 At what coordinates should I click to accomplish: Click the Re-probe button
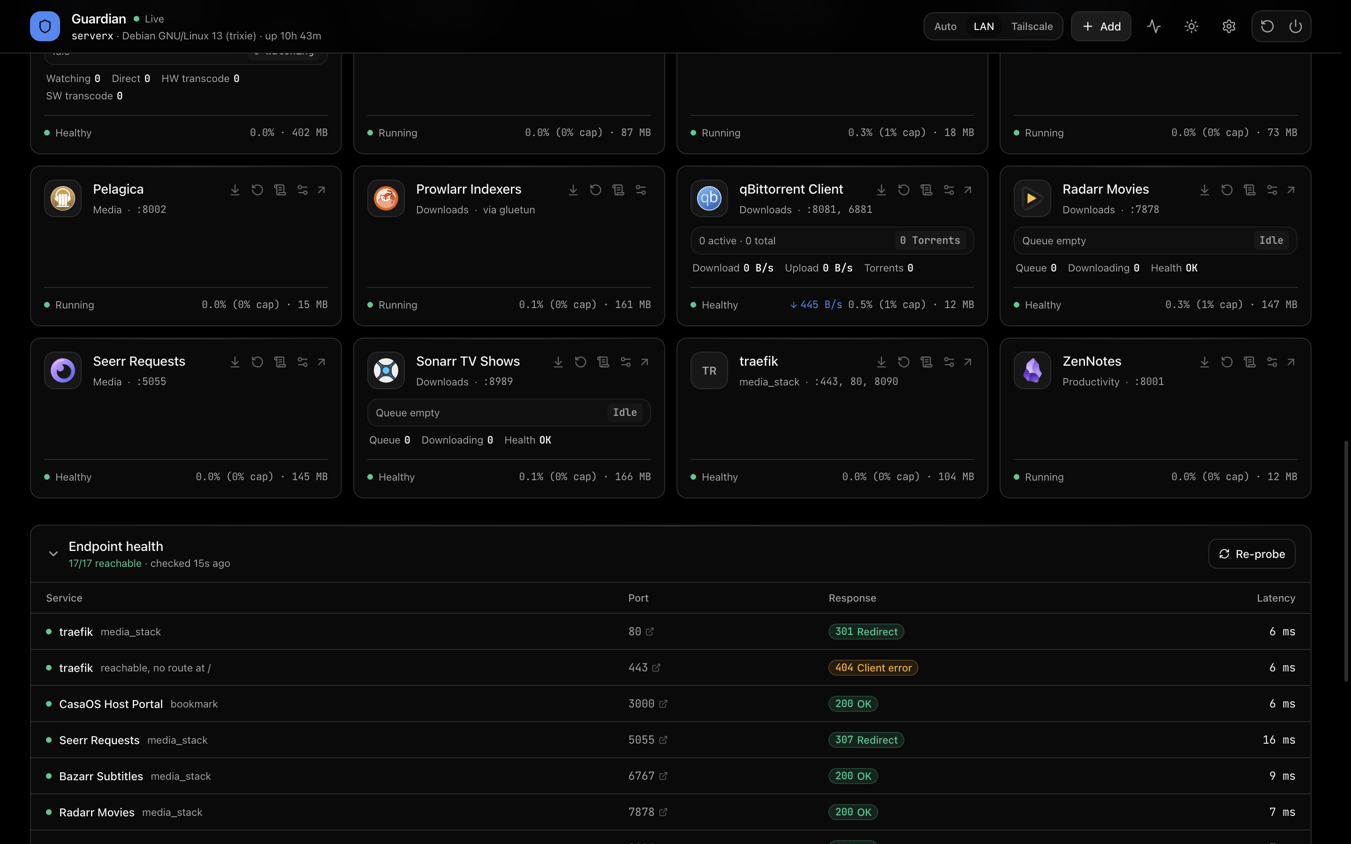(1252, 554)
